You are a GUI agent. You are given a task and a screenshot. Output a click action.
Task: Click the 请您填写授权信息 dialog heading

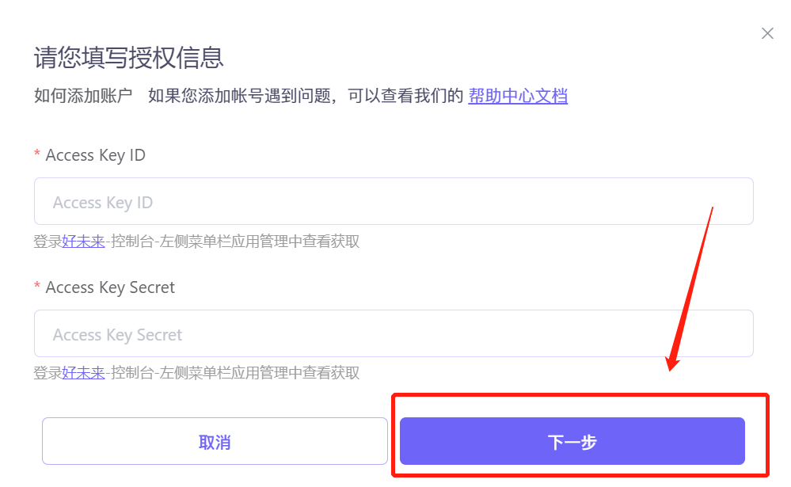pyautogui.click(x=129, y=58)
